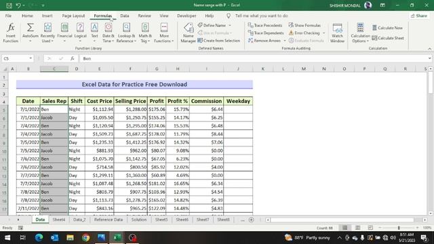Expand the Define Name dropdown arrow
Image resolution: width=434 pixels, height=244 pixels.
click(230, 25)
